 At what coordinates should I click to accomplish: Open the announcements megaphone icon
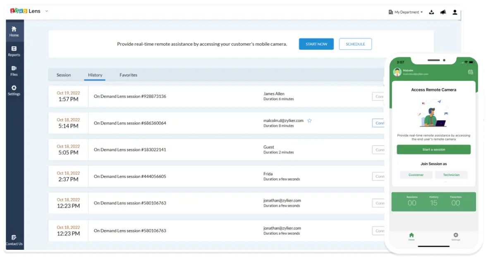click(x=443, y=12)
